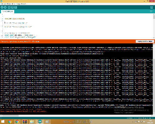This screenshot has width=155, height=124.
Task: Select the Full ESP8266 sketch tab
Action: pos(7,11)
